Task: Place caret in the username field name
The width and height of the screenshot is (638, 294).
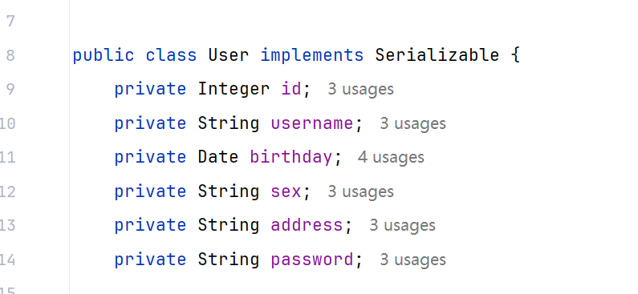Action: coord(312,123)
